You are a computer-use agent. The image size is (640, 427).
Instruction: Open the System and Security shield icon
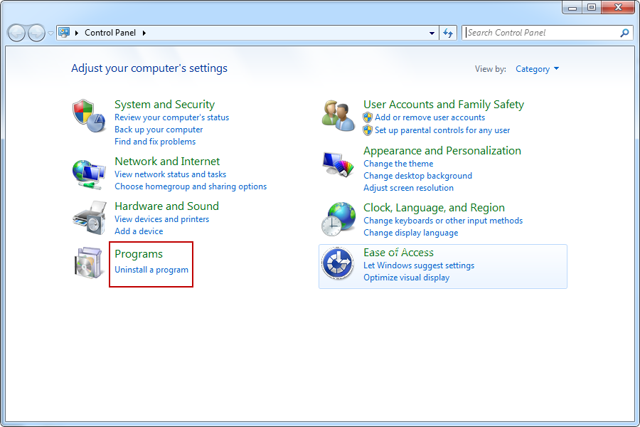[89, 115]
